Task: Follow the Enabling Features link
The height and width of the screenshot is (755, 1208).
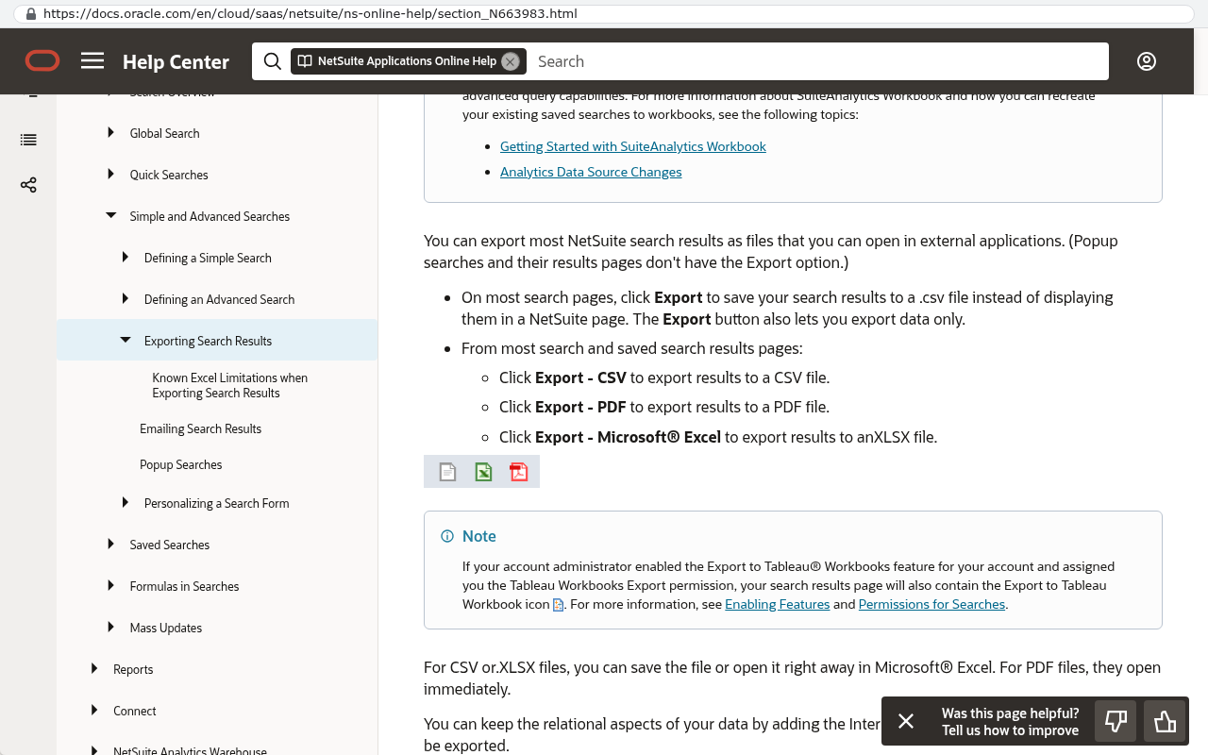Action: [x=777, y=604]
